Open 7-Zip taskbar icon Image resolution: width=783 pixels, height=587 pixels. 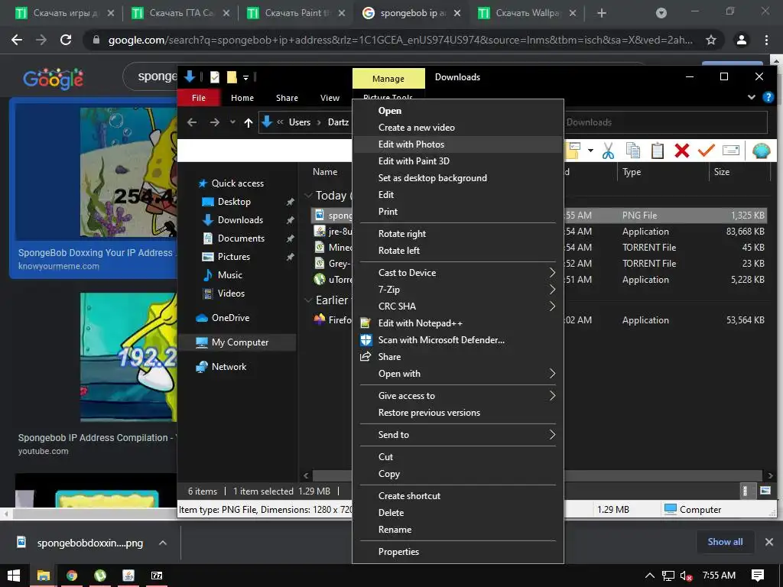click(157, 576)
